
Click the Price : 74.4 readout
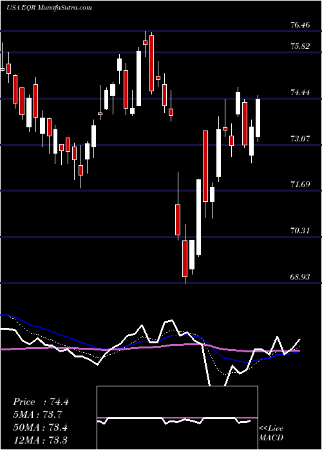[x=41, y=402]
